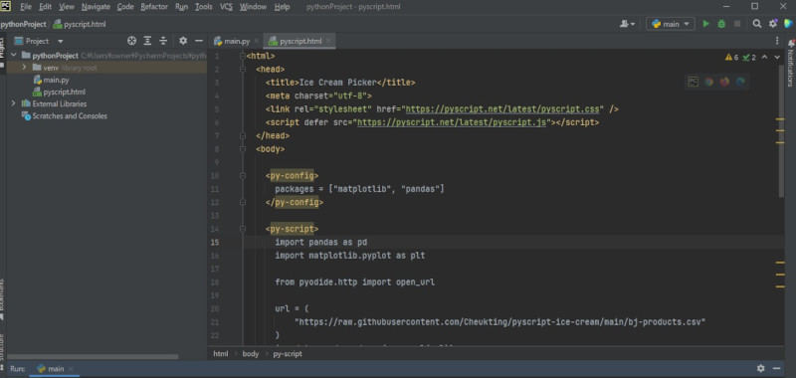Collapse the pythonProject root folder
This screenshot has width=796, height=378.
pyautogui.click(x=14, y=56)
